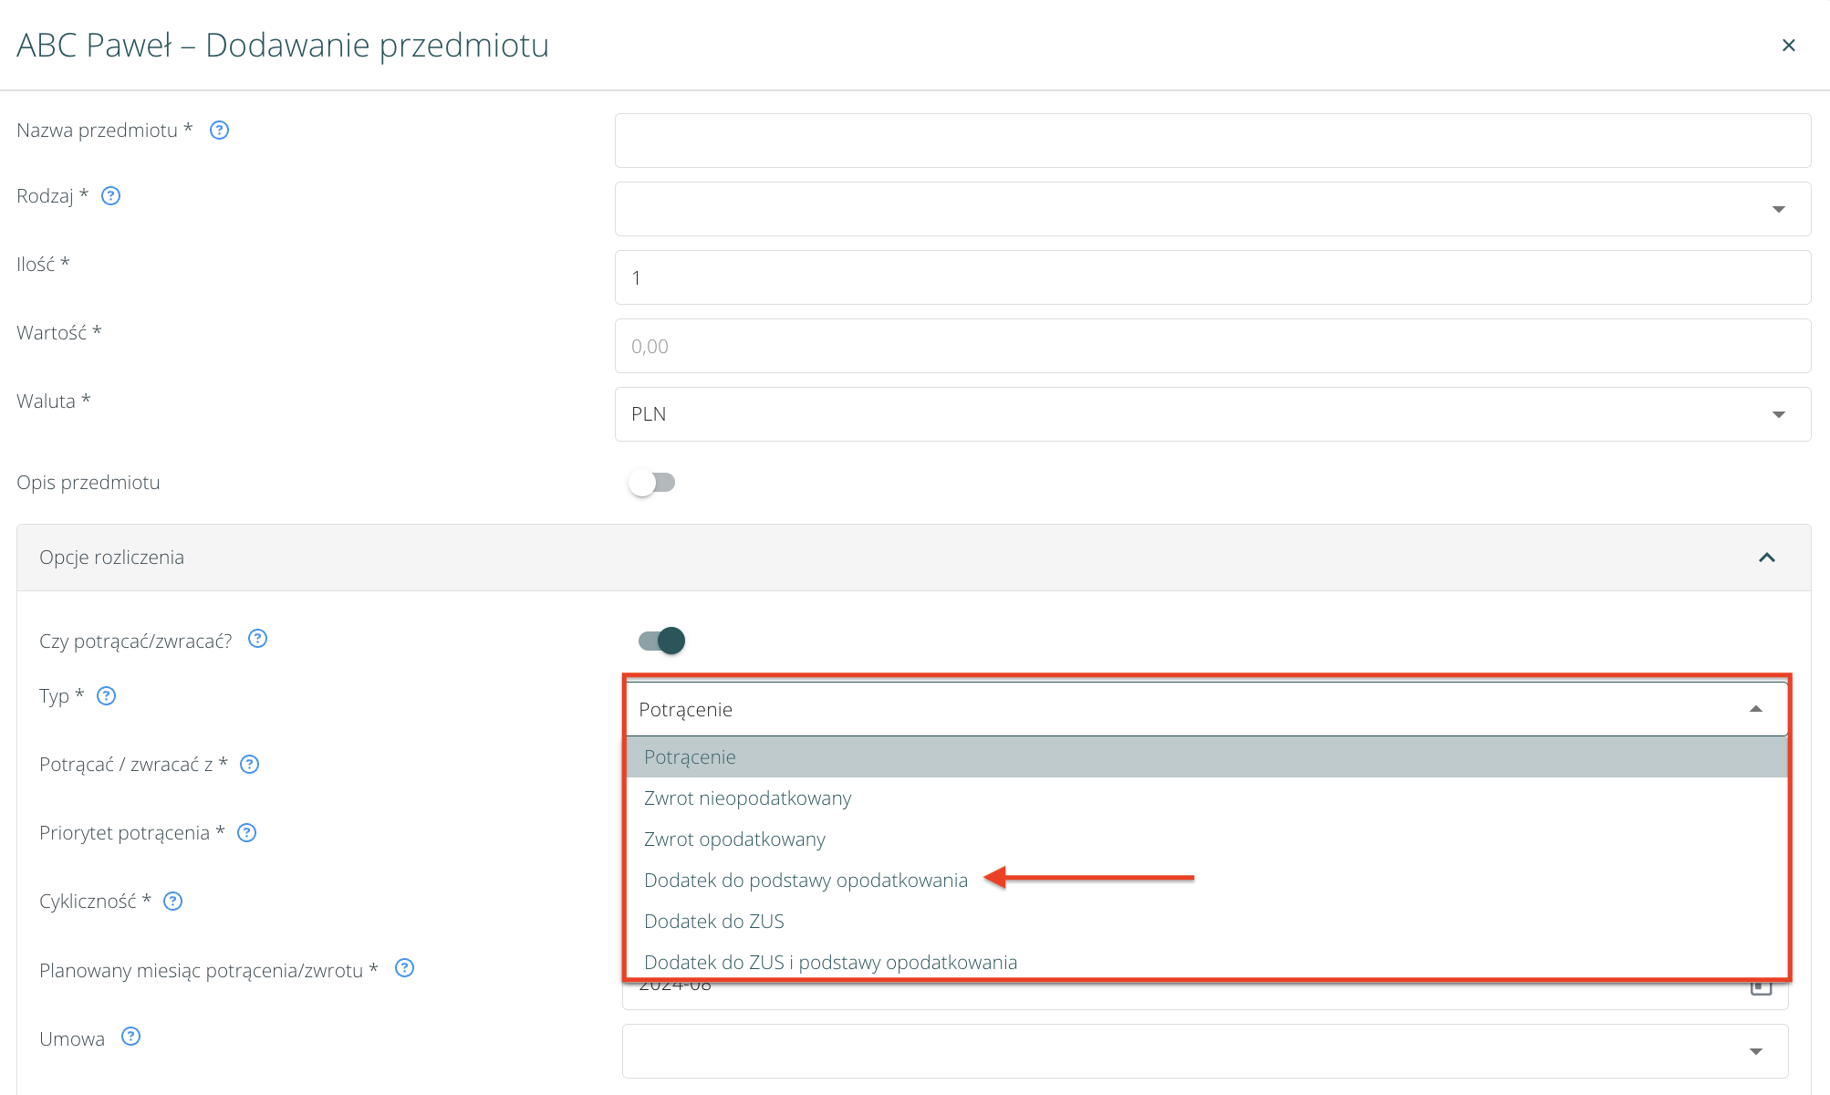Screen dimensions: 1830x1095
Task: Close the Dodawanie przedmiotu dialog
Action: click(1788, 46)
